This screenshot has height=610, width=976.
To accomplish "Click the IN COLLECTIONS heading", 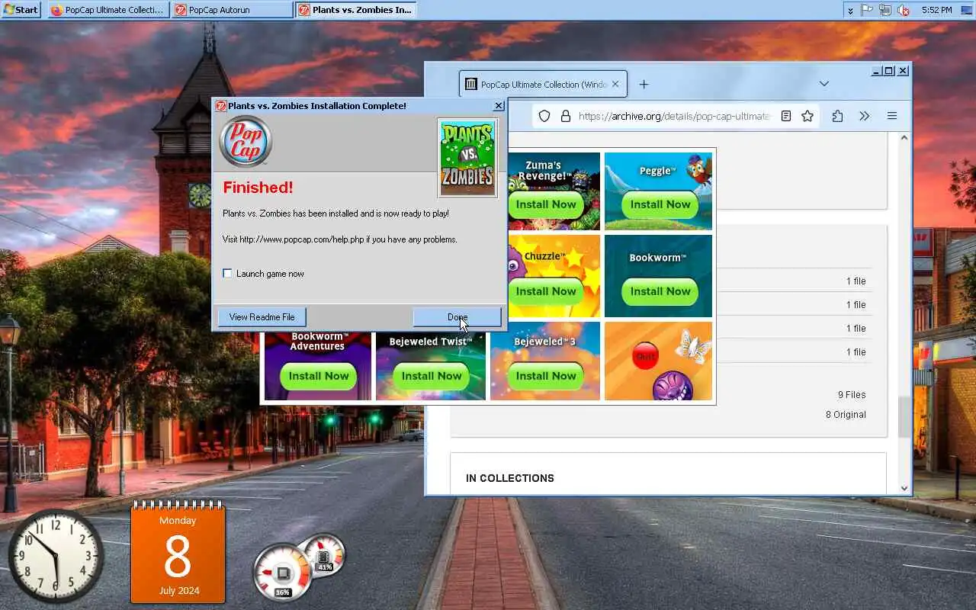I will [x=510, y=478].
